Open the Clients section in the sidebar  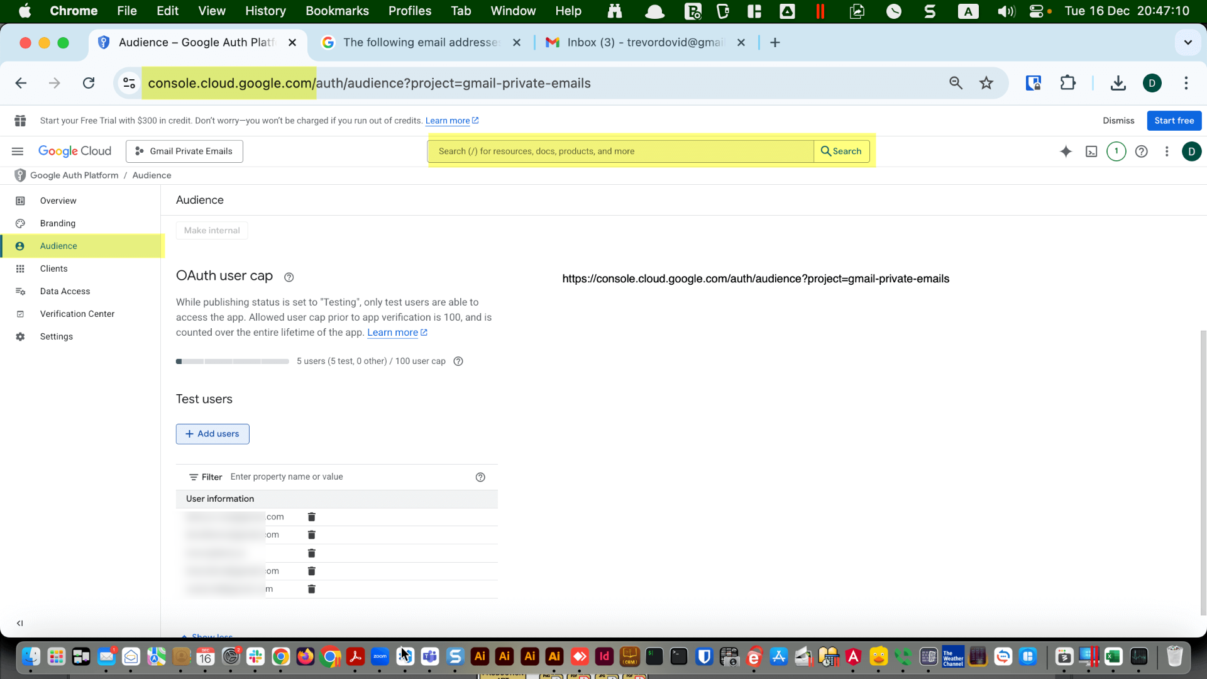(54, 268)
